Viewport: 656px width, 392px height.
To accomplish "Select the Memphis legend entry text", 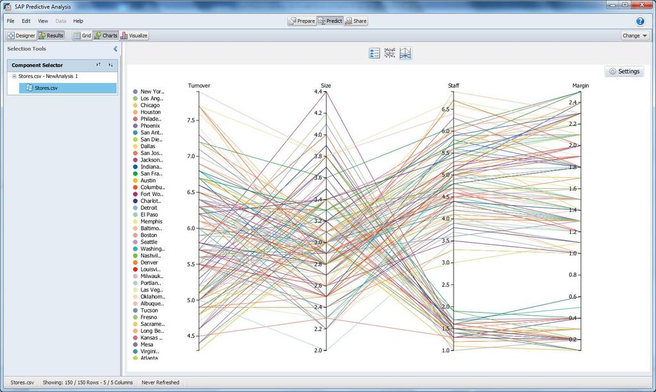I will (x=151, y=222).
